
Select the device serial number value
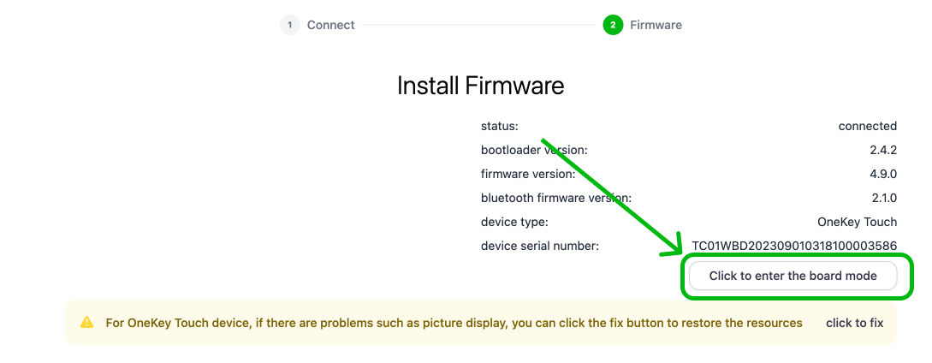click(794, 246)
